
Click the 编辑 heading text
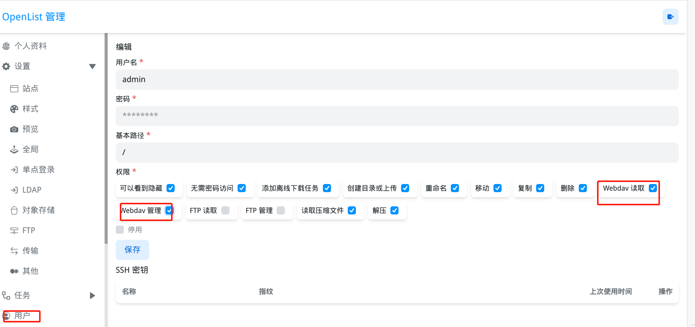[x=124, y=47]
